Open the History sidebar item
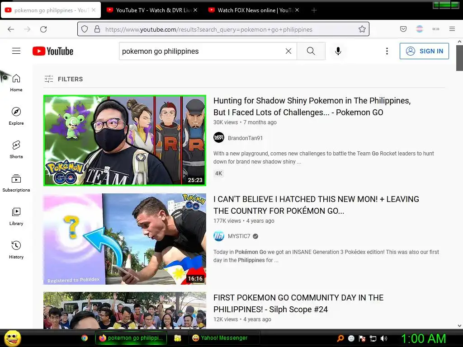The width and height of the screenshot is (463, 347). coord(16,250)
